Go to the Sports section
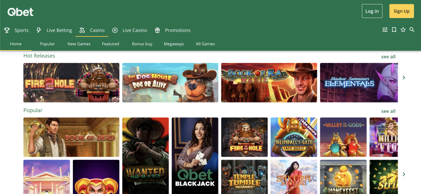Image resolution: width=421 pixels, height=194 pixels. (x=22, y=30)
